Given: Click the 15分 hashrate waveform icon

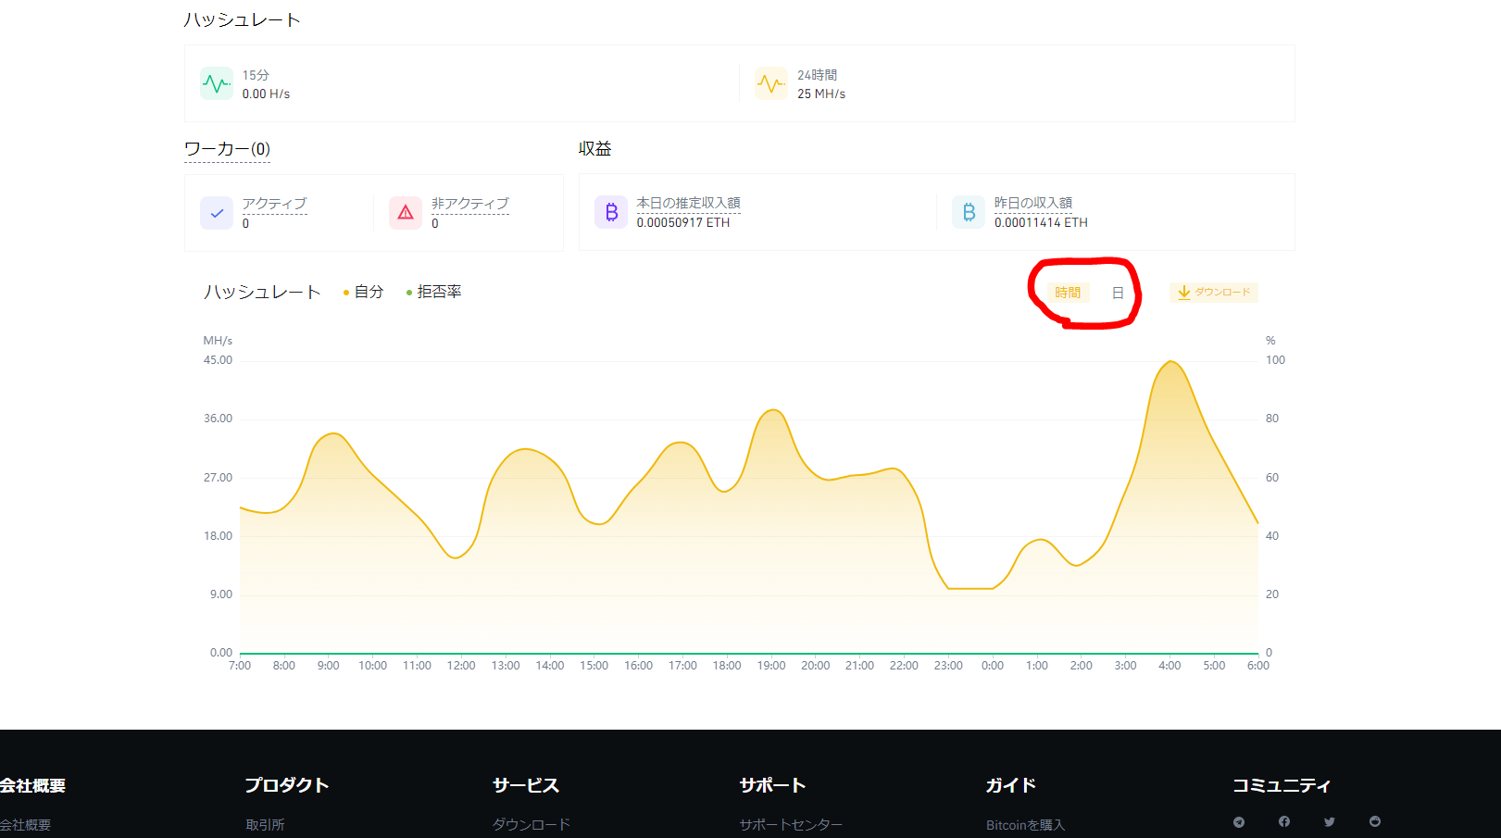Looking at the screenshot, I should point(216,83).
